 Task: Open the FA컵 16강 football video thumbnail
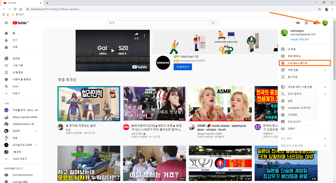pos(220,163)
